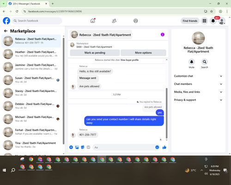Screen dimensions: 231x185
Task: Open the View buyer profile link
Action: [129, 60]
